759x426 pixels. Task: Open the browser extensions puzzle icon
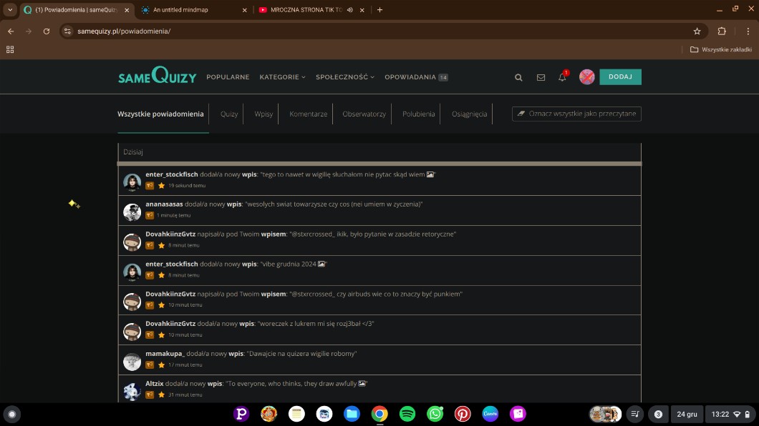(722, 31)
